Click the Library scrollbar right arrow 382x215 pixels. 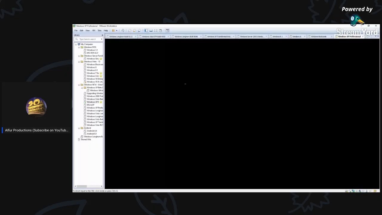(101, 186)
